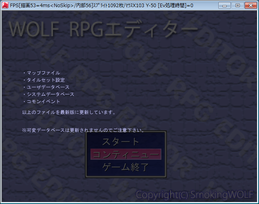Image resolution: width=259 pixels, height=204 pixels.
Task: Click the ・コモンイベント list entry
Action: pyautogui.click(x=41, y=101)
